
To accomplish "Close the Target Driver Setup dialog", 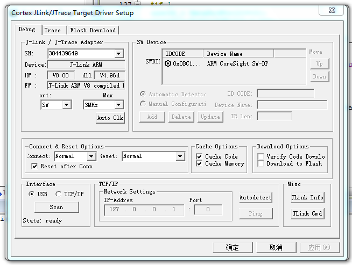I will point(332,10).
